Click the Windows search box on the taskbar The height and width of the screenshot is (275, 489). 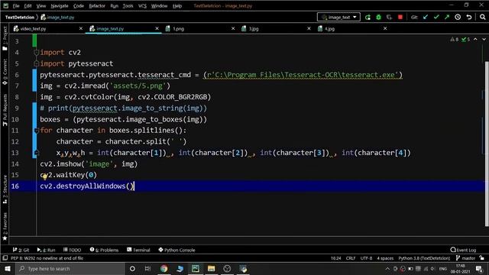pyautogui.click(x=70, y=268)
